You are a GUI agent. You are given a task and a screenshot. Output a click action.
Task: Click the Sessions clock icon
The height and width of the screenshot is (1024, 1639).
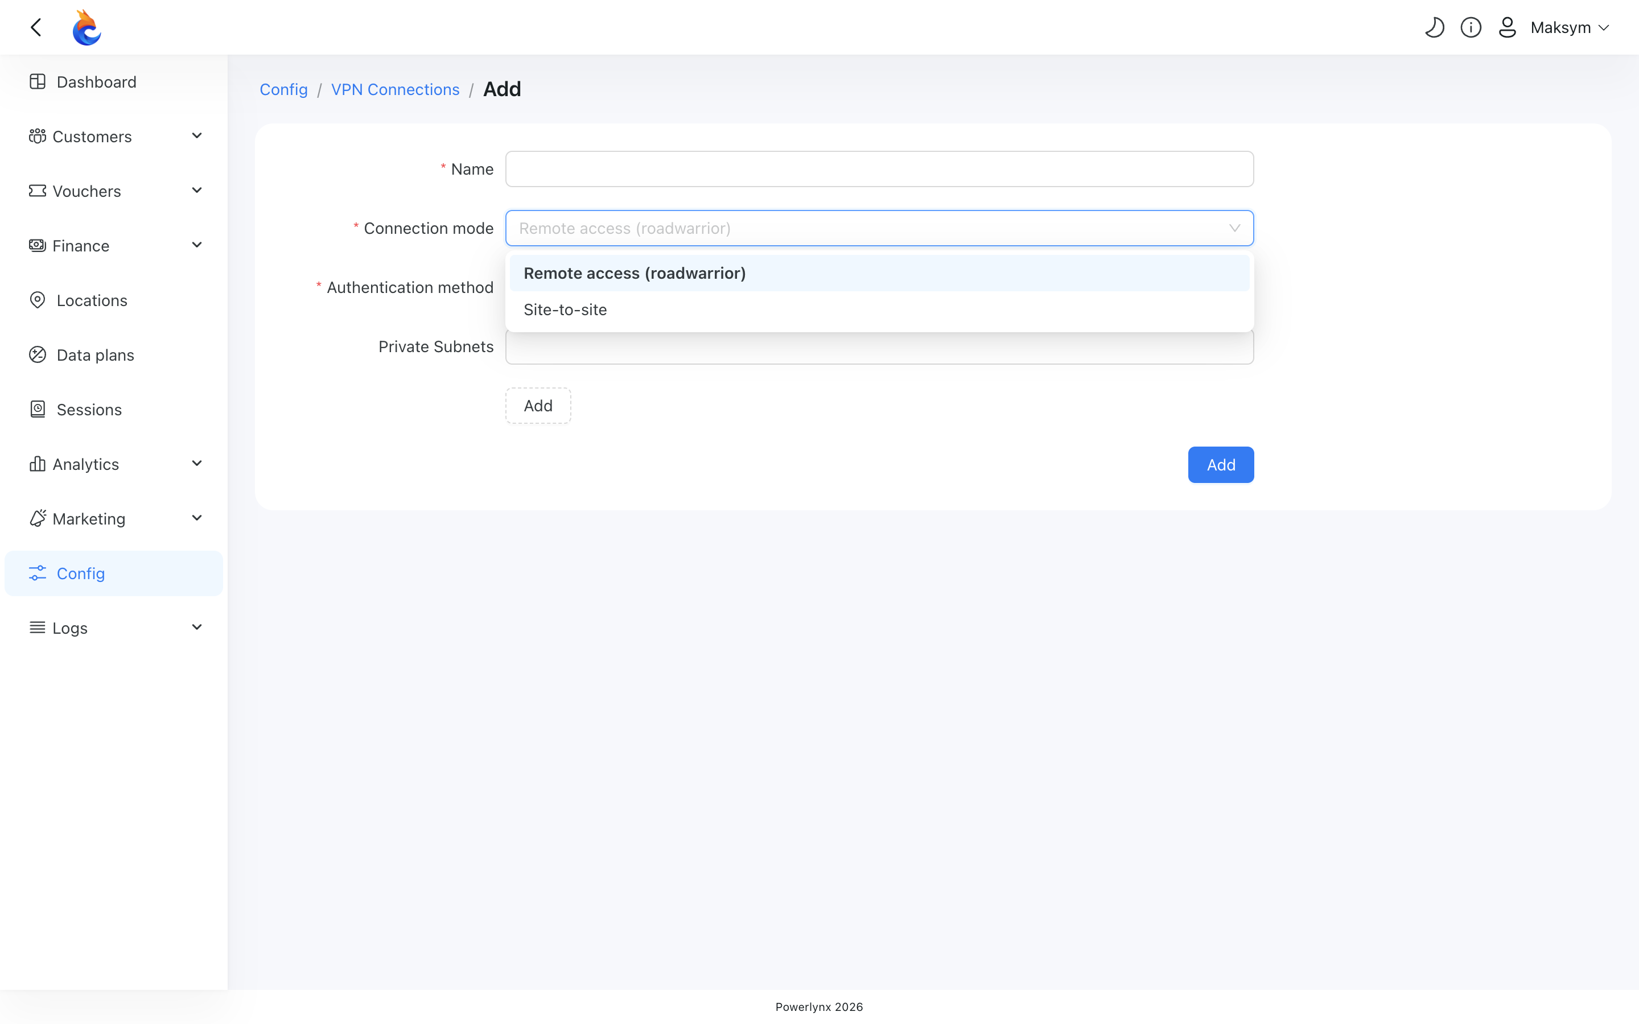tap(37, 409)
